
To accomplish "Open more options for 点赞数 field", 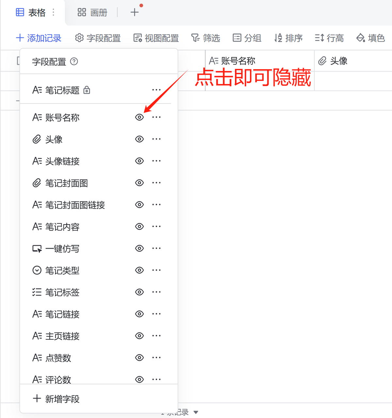I will [x=156, y=357].
